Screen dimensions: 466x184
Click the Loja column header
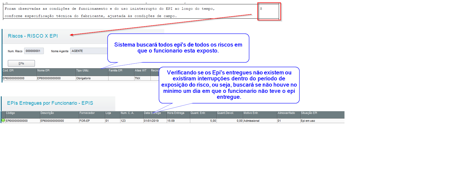tap(113, 115)
